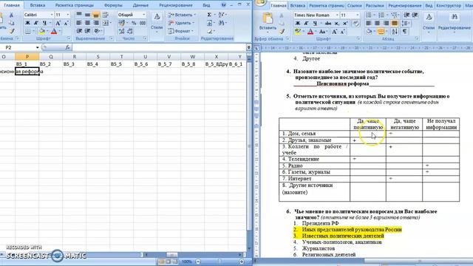Screen dimensions: 473x266
Task: Click the Excel formula bar input
Action: pyautogui.click(x=160, y=47)
